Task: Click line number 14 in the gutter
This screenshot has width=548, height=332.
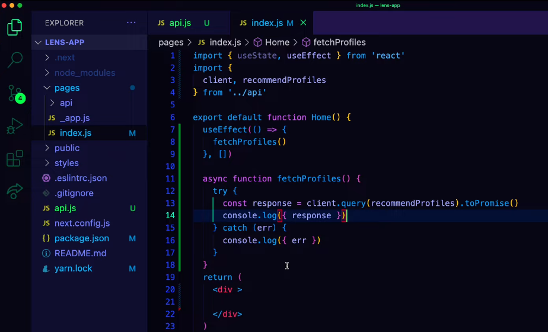Action: 170,216
